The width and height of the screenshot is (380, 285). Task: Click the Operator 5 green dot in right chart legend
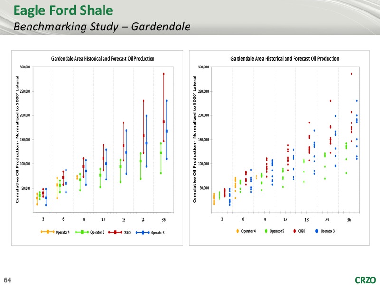point(266,231)
